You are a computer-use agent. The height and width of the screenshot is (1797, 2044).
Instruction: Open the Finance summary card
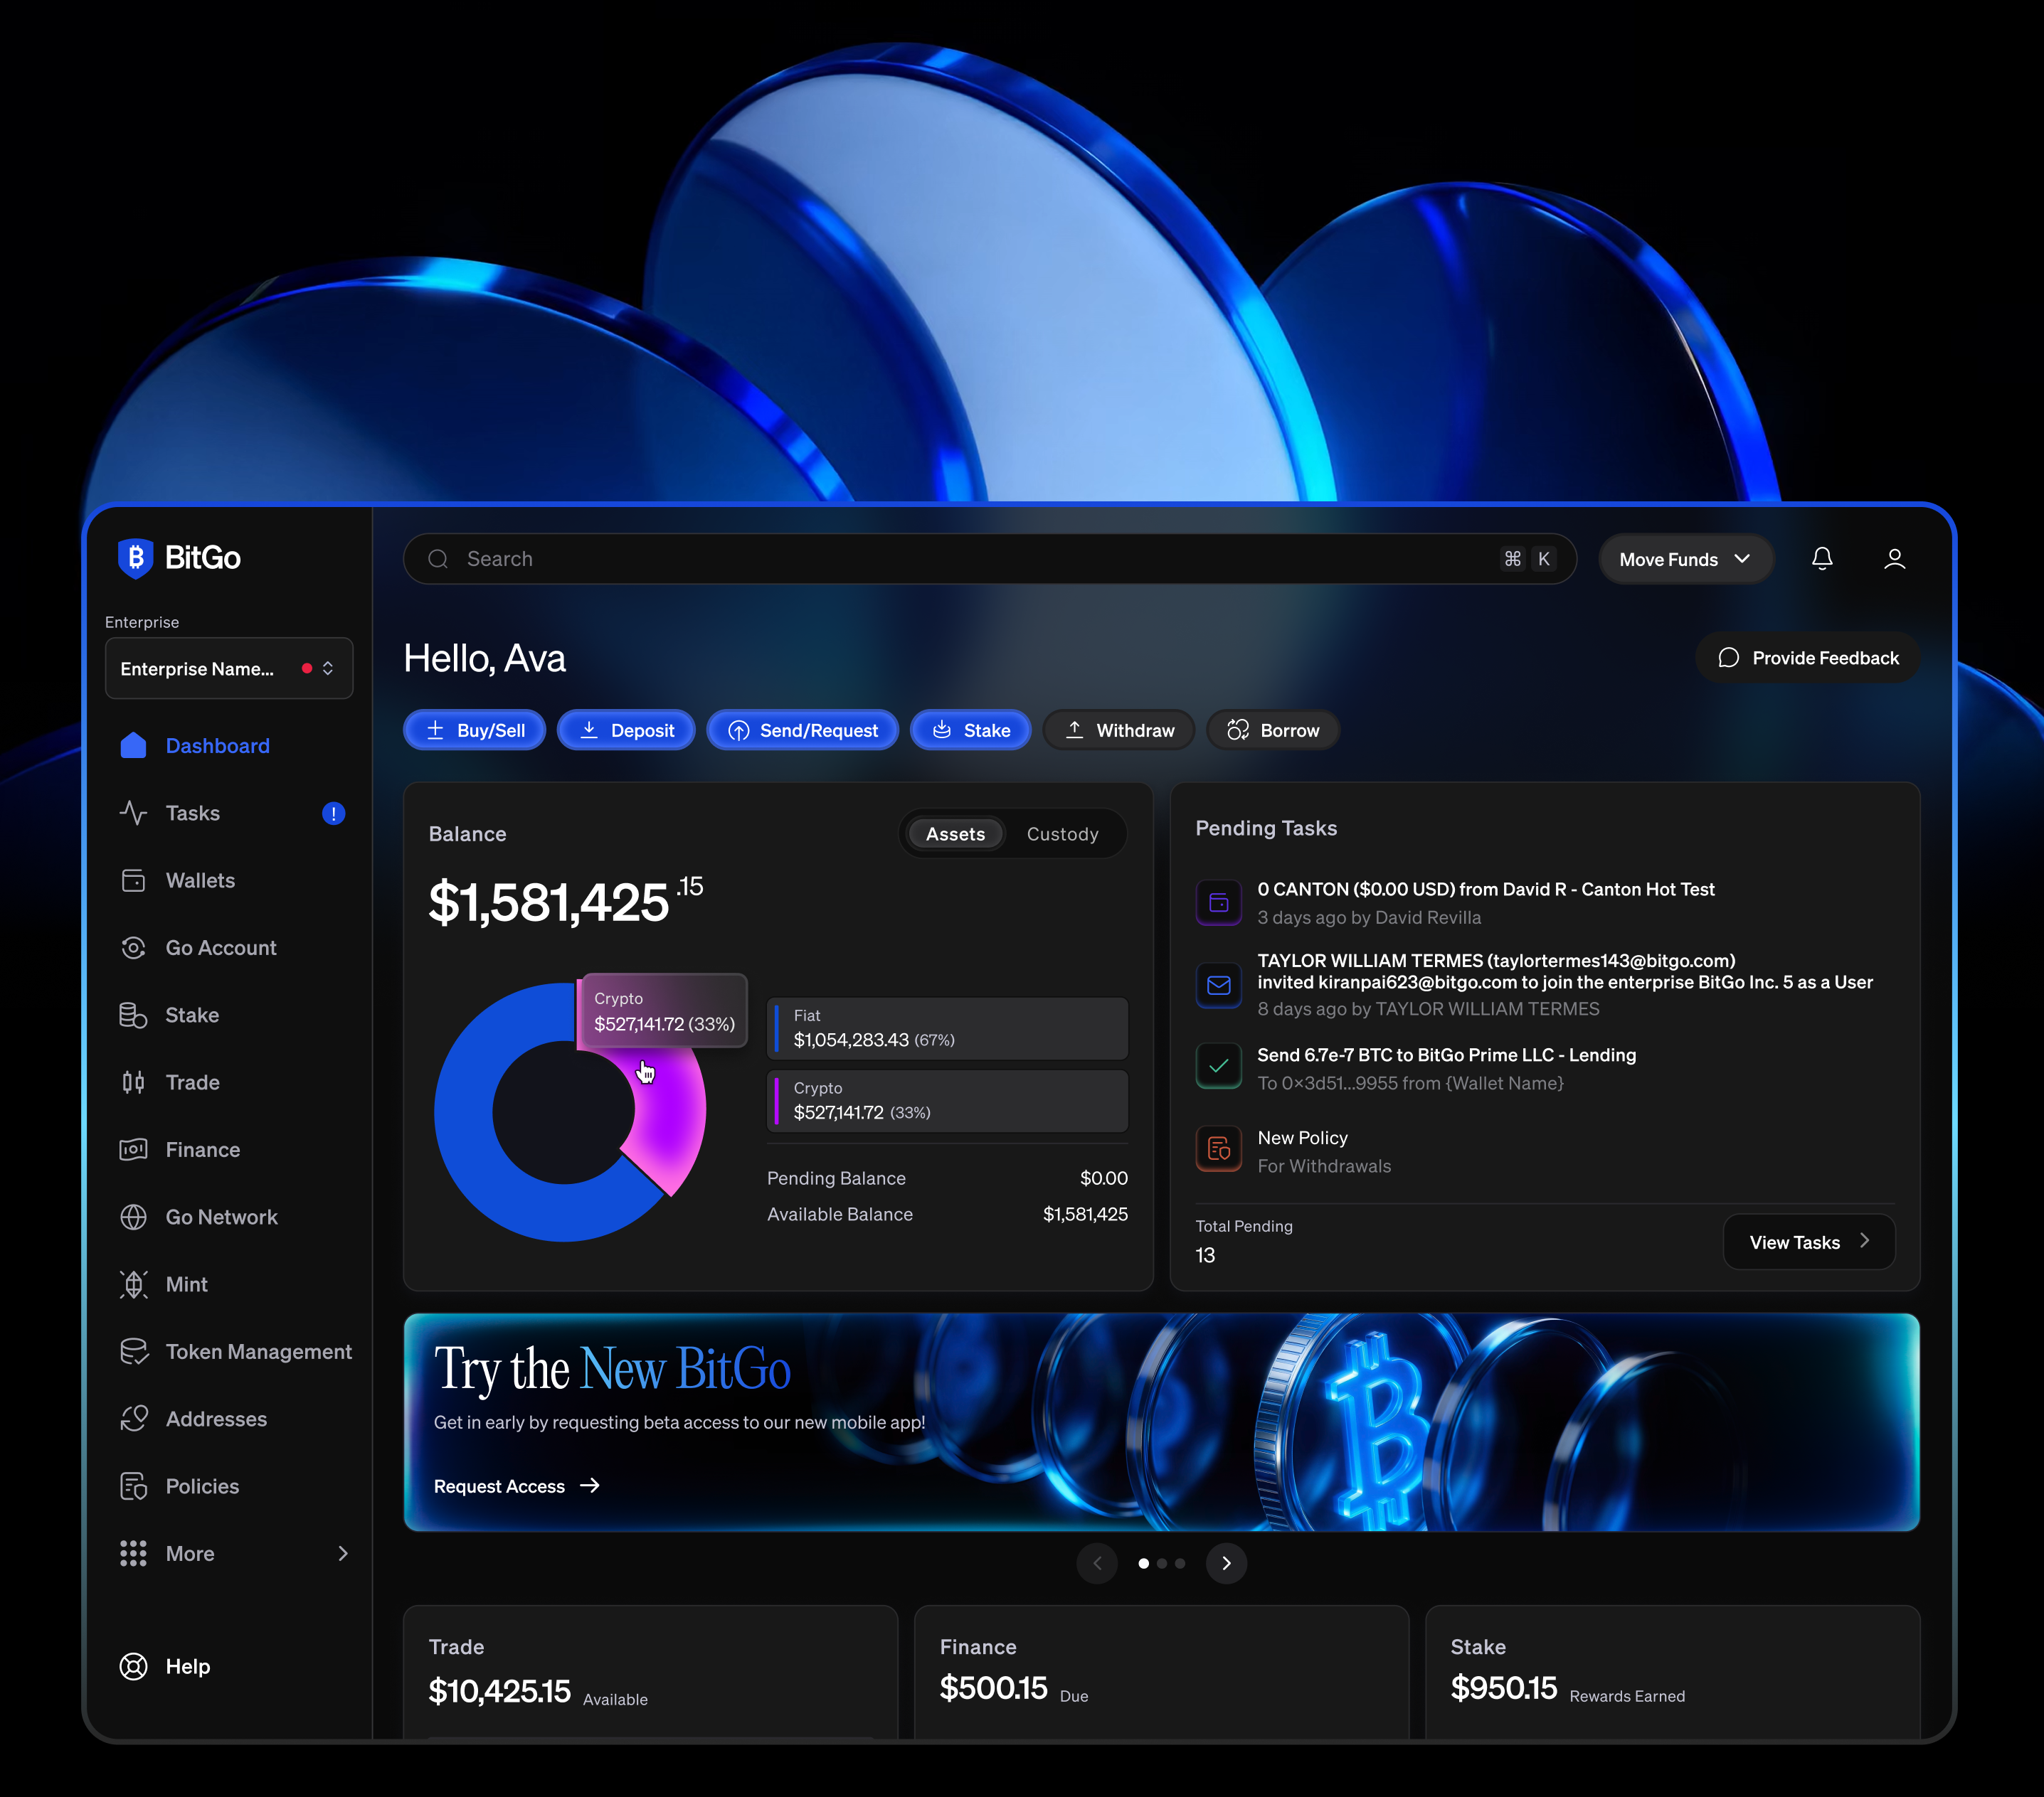(x=1161, y=1672)
